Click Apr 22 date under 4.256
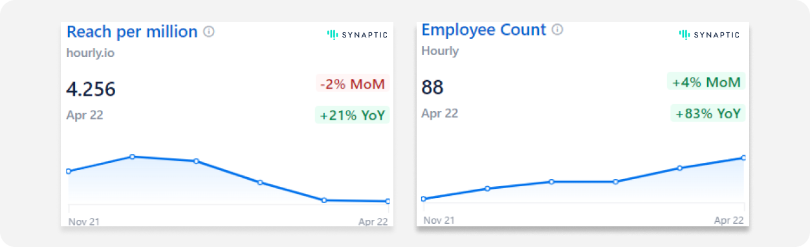The width and height of the screenshot is (810, 247). click(x=85, y=115)
